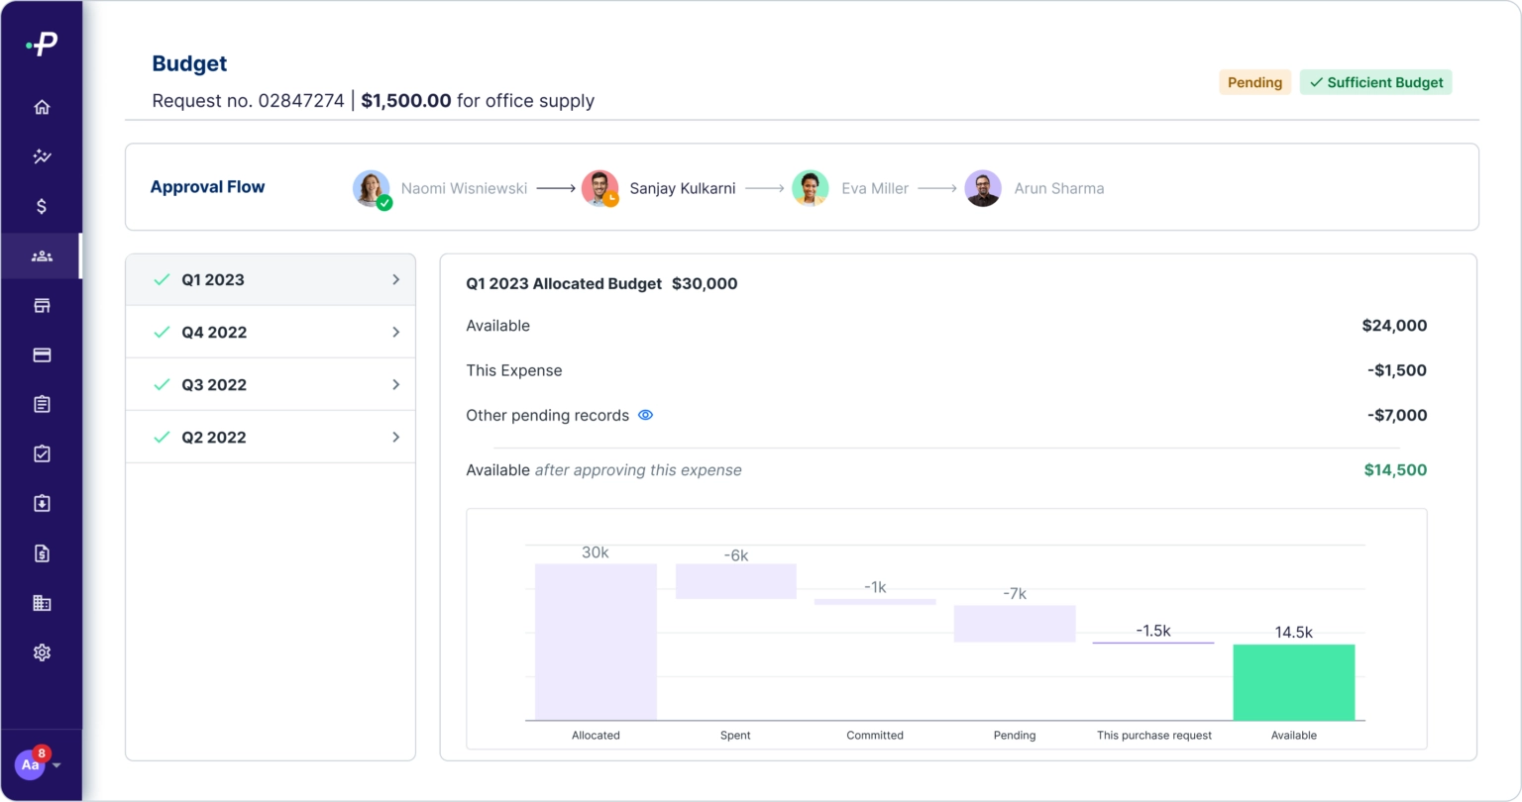Click the Allocated 30k chart bar
Image resolution: width=1522 pixels, height=802 pixels.
click(596, 642)
